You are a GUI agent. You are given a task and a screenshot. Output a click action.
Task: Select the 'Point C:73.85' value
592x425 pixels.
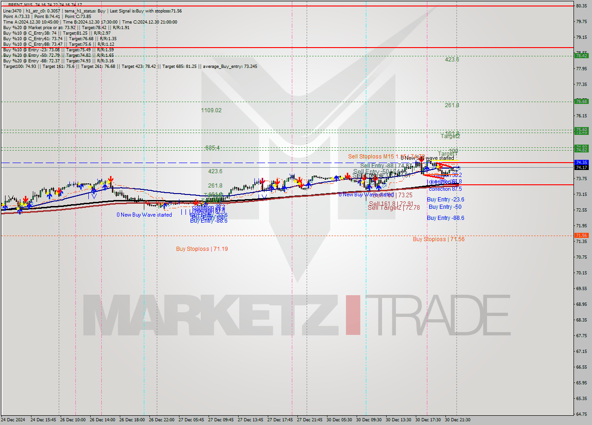pos(79,16)
